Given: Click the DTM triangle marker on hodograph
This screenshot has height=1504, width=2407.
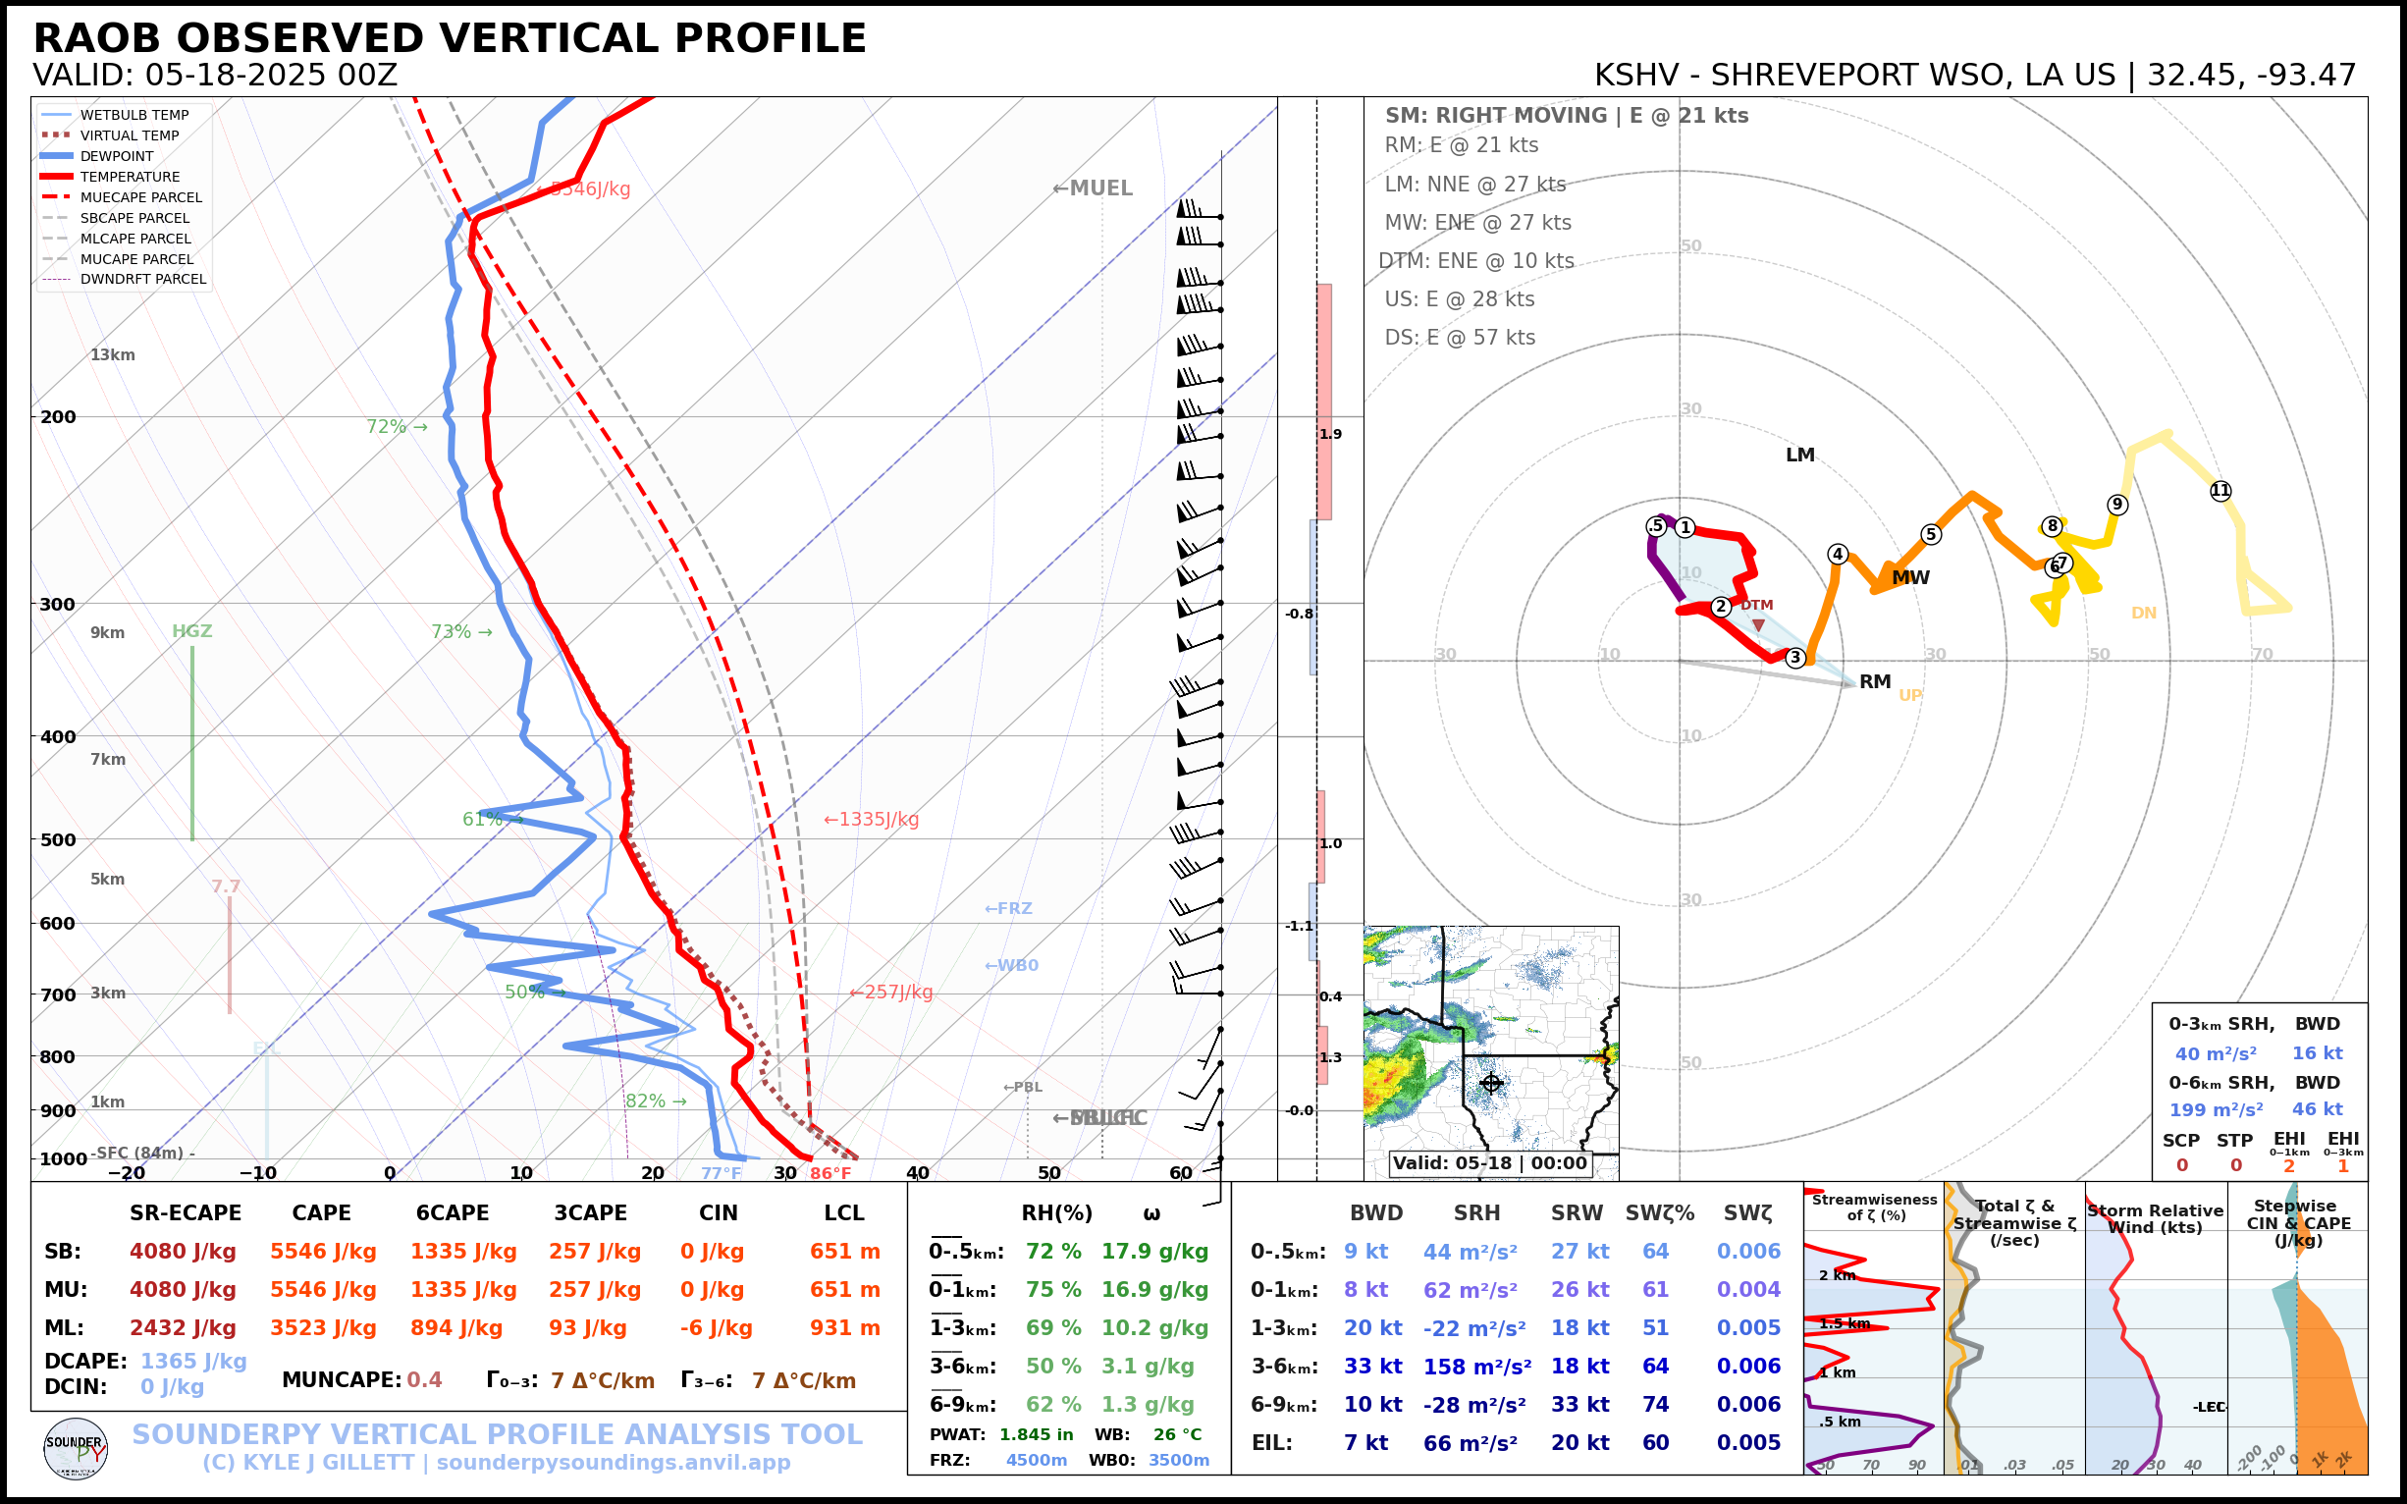Looking at the screenshot, I should coord(1758,625).
